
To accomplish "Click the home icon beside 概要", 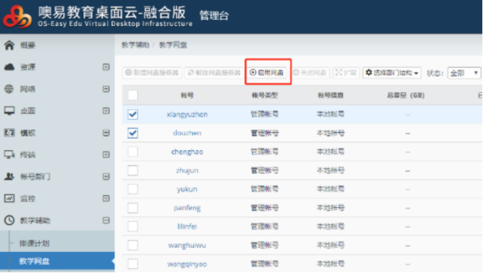I will [x=10, y=46].
